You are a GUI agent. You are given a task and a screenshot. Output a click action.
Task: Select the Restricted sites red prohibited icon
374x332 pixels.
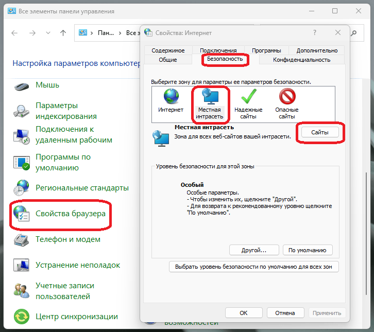pos(286,97)
